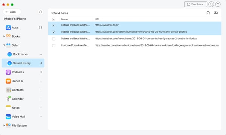Select iTunes U label in sidebar
Screen dimensions: 226x135
(17, 81)
